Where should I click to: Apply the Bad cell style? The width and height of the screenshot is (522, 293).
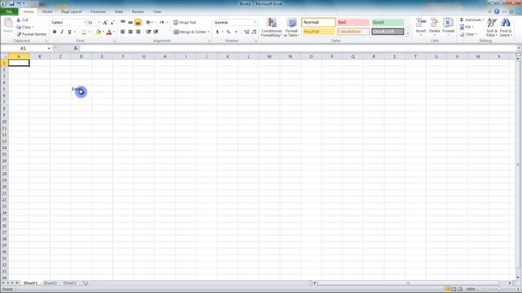353,22
